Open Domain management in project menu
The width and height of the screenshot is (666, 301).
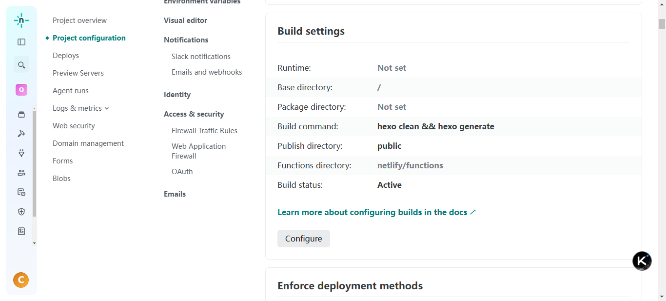click(88, 143)
